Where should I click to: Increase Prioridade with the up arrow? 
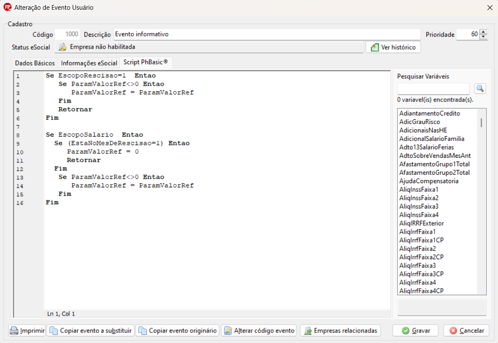coord(484,32)
